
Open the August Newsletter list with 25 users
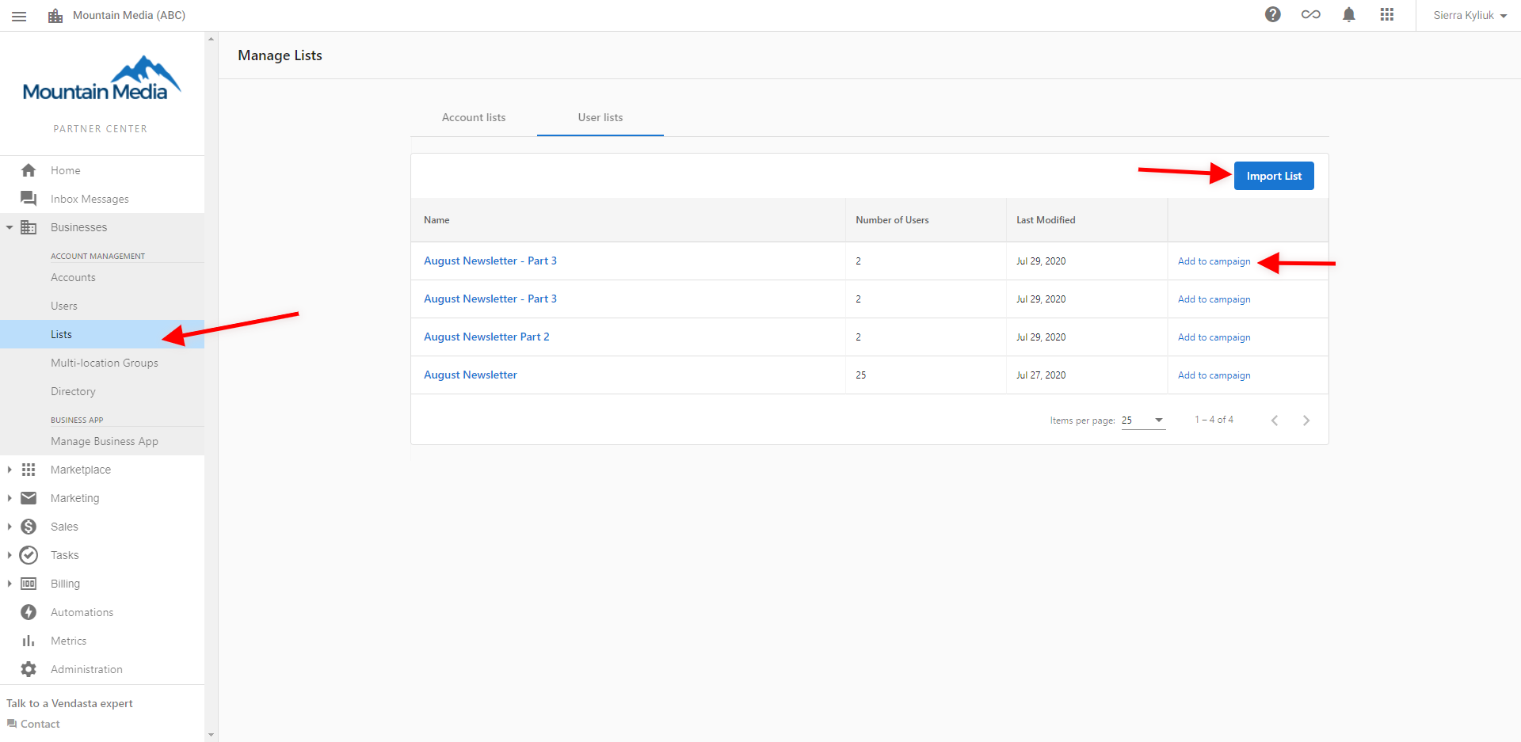(x=471, y=375)
